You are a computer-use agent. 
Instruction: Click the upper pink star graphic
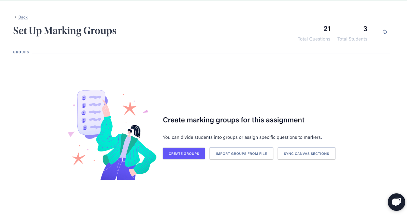pyautogui.click(x=130, y=109)
